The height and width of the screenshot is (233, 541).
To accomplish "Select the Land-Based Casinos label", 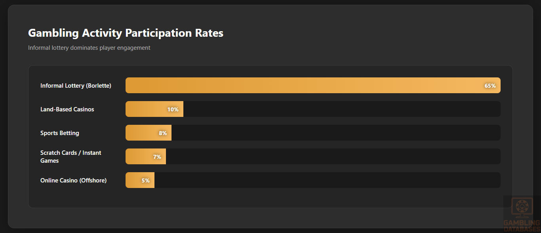I will (67, 109).
